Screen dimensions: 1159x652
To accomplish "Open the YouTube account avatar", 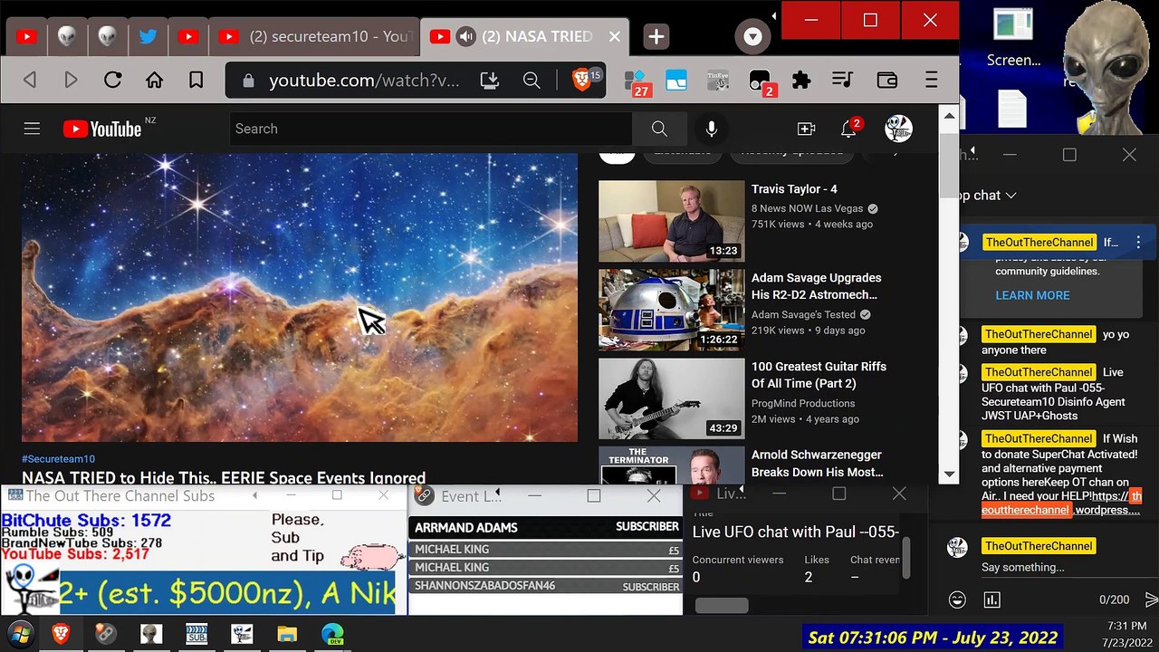I will pyautogui.click(x=898, y=129).
